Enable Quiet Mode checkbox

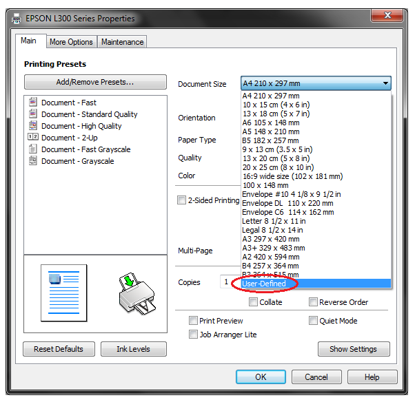pyautogui.click(x=313, y=321)
